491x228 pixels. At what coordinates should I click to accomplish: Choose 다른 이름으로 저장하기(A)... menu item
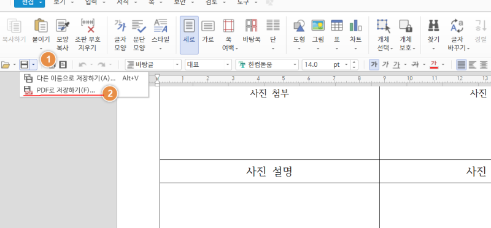pos(84,78)
